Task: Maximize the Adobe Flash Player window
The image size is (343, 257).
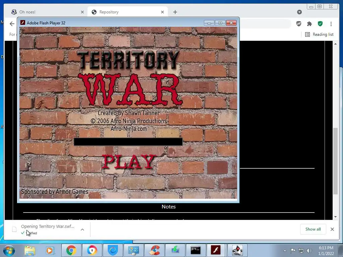Action: pos(220,23)
